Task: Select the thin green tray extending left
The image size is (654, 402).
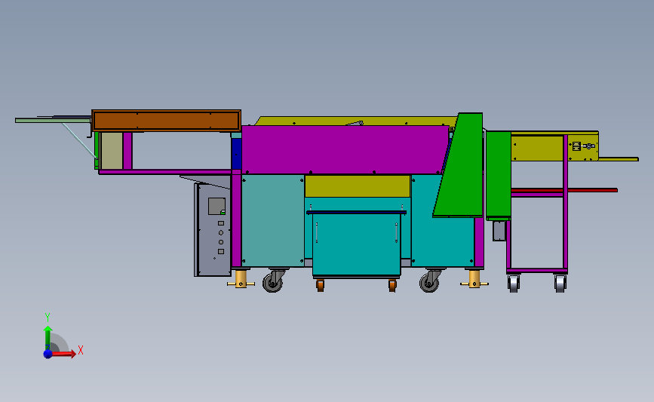Action: (53, 121)
